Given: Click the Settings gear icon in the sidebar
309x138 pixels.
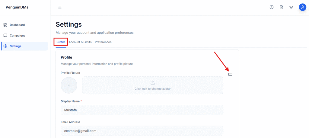Looking at the screenshot, I should point(5,46).
